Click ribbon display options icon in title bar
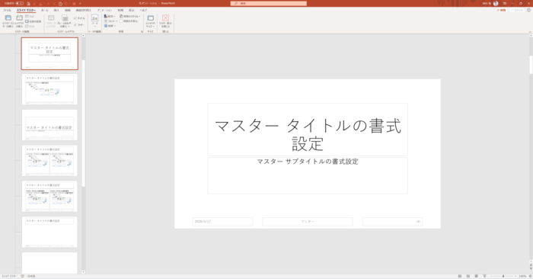This screenshot has width=533, height=279. click(505, 3)
